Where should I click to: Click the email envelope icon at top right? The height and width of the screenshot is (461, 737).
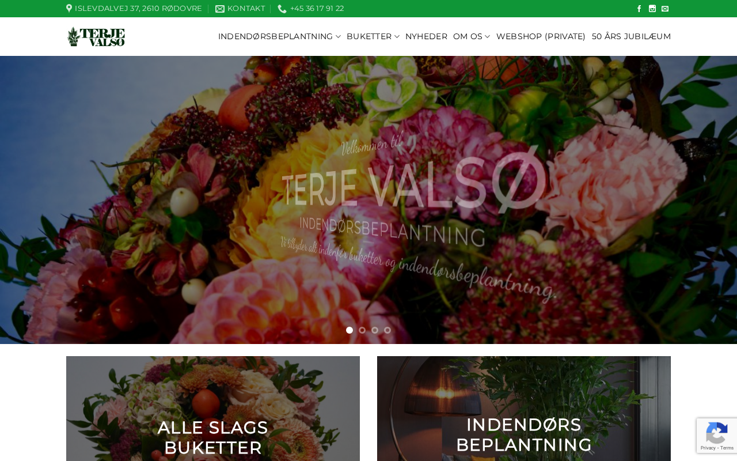(x=665, y=9)
